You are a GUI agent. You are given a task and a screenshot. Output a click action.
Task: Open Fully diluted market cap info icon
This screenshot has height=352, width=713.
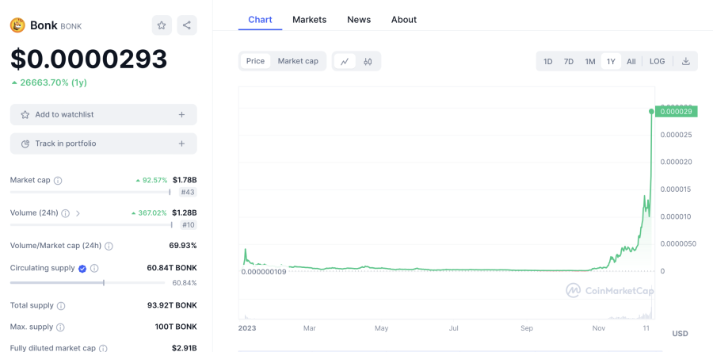click(103, 348)
